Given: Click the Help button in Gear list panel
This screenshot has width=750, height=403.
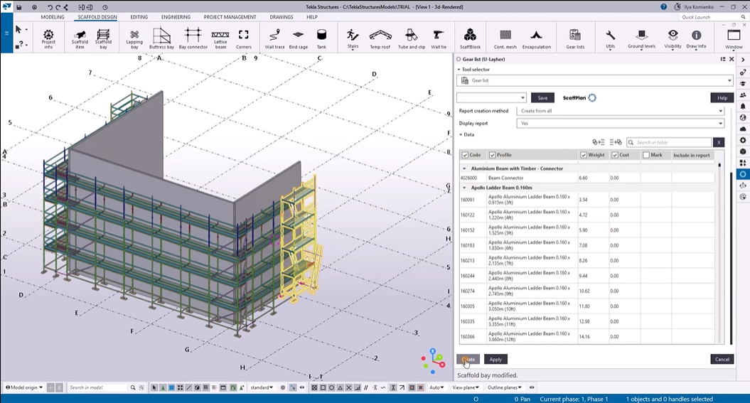Looking at the screenshot, I should click(722, 97).
